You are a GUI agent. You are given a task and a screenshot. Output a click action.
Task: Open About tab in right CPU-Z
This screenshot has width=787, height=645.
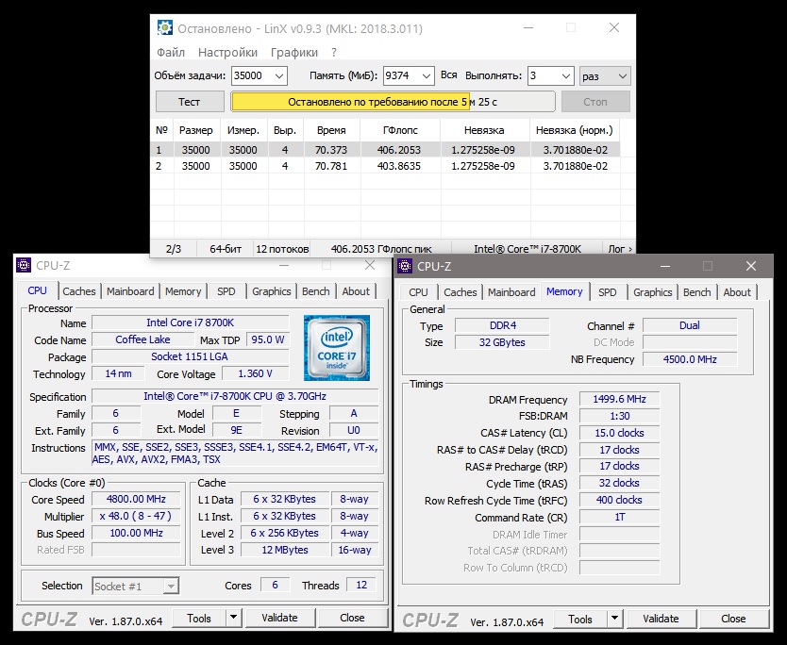737,292
